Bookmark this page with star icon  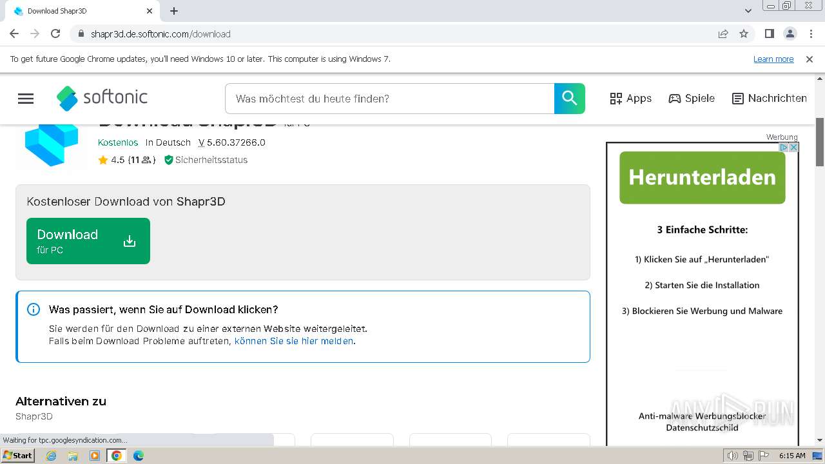click(x=744, y=34)
